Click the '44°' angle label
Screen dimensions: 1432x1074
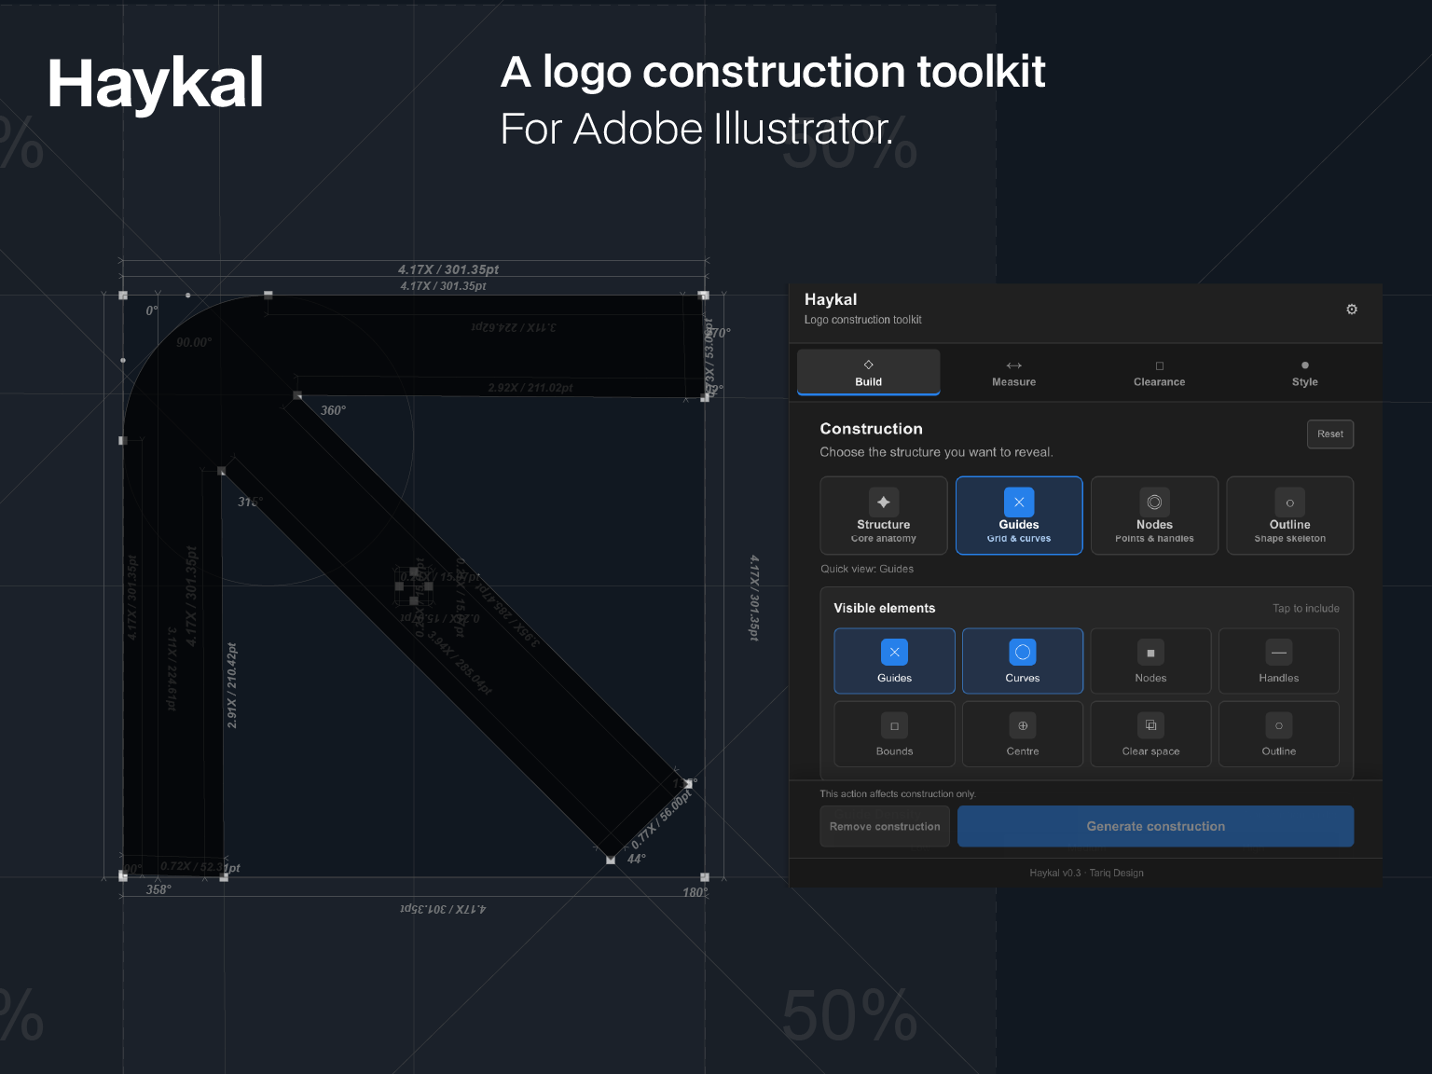coord(636,859)
